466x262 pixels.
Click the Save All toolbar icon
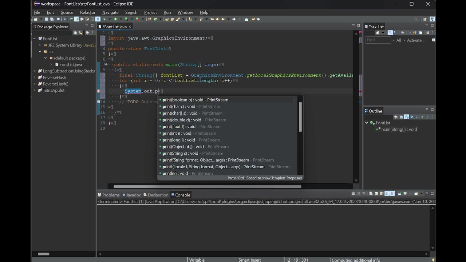tap(52, 19)
